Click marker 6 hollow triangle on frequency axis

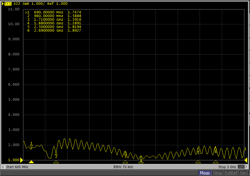point(215,162)
